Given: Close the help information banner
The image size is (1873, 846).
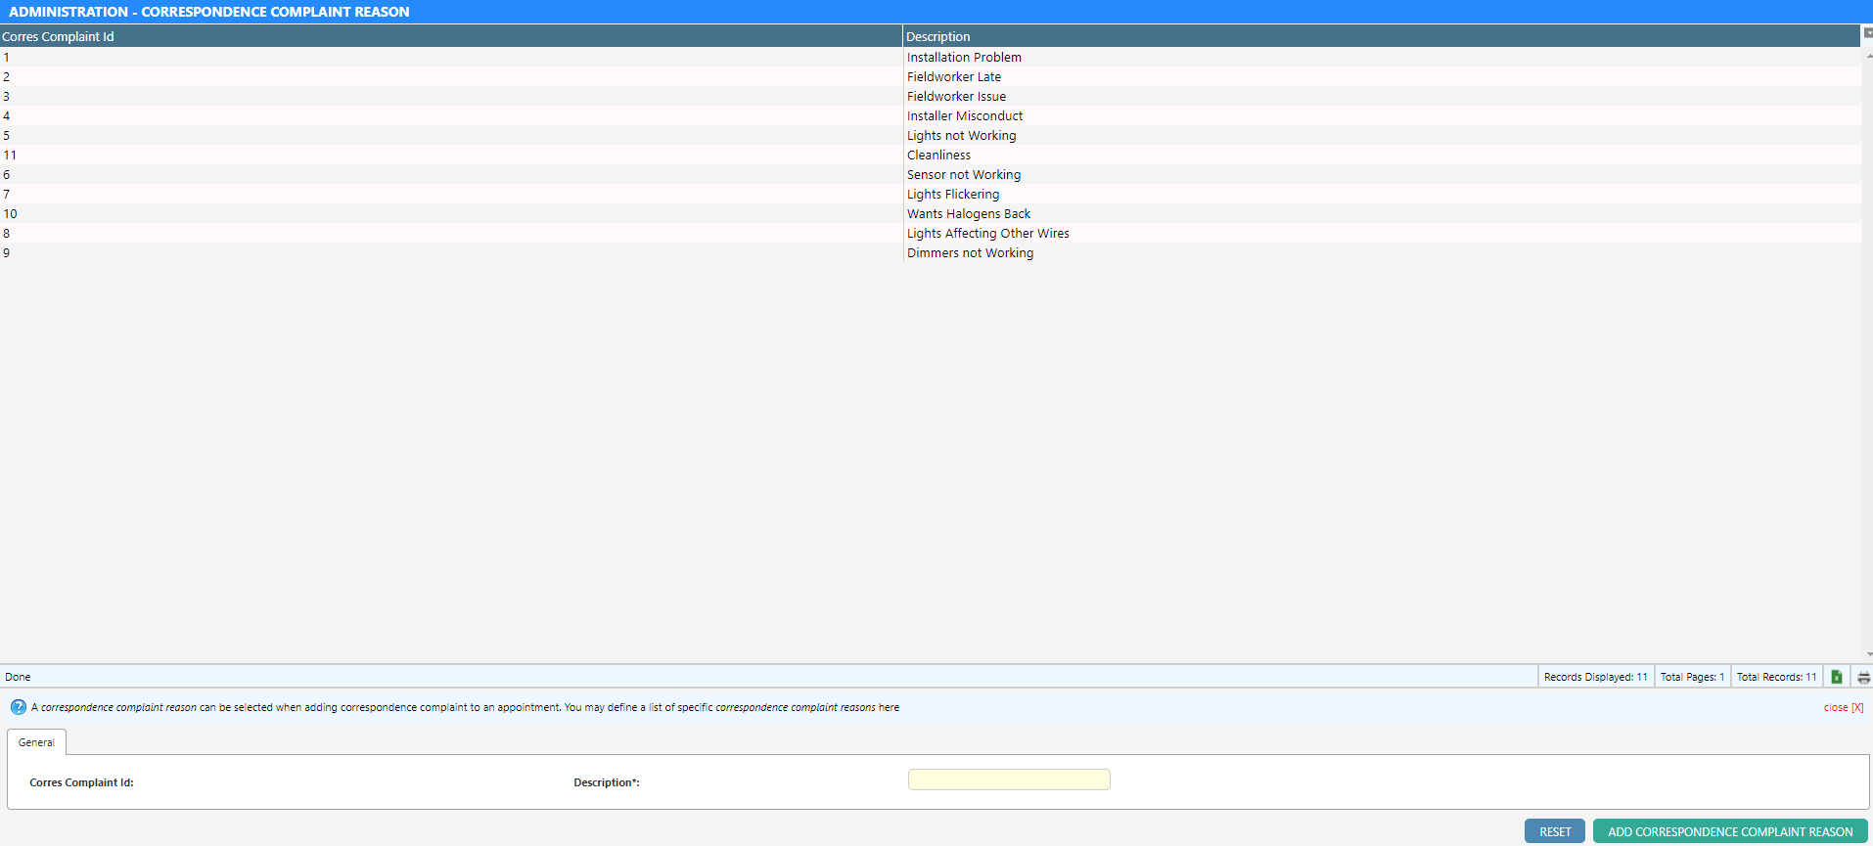Looking at the screenshot, I should point(1843,707).
